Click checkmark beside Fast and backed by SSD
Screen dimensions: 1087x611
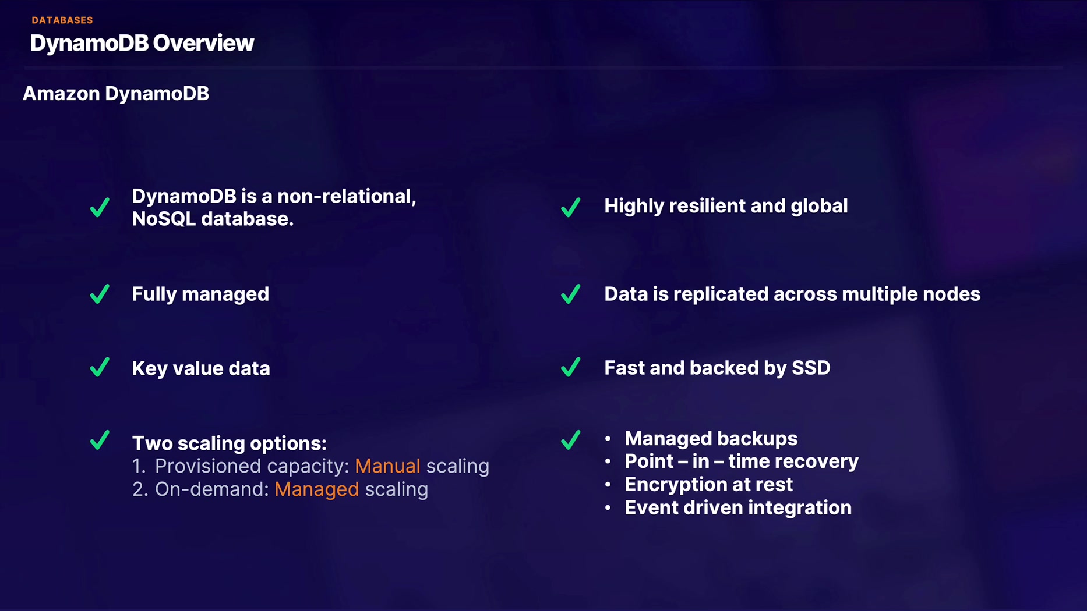point(570,368)
